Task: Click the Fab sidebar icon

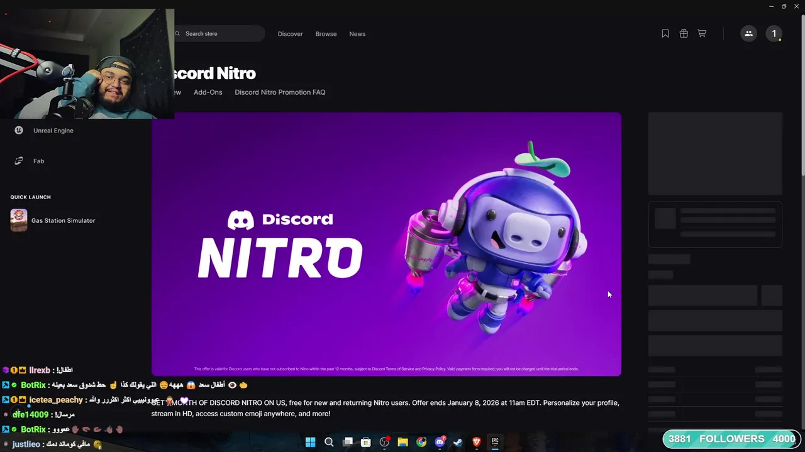Action: [19, 161]
